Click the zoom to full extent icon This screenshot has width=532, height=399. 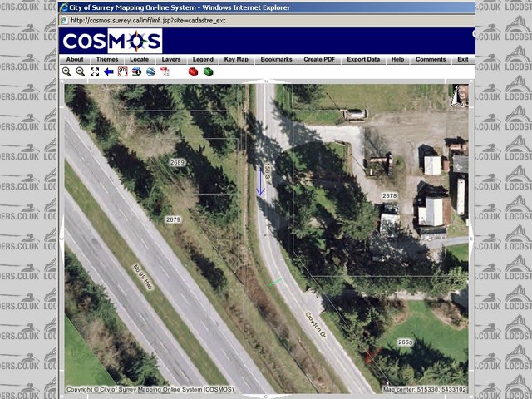point(94,72)
